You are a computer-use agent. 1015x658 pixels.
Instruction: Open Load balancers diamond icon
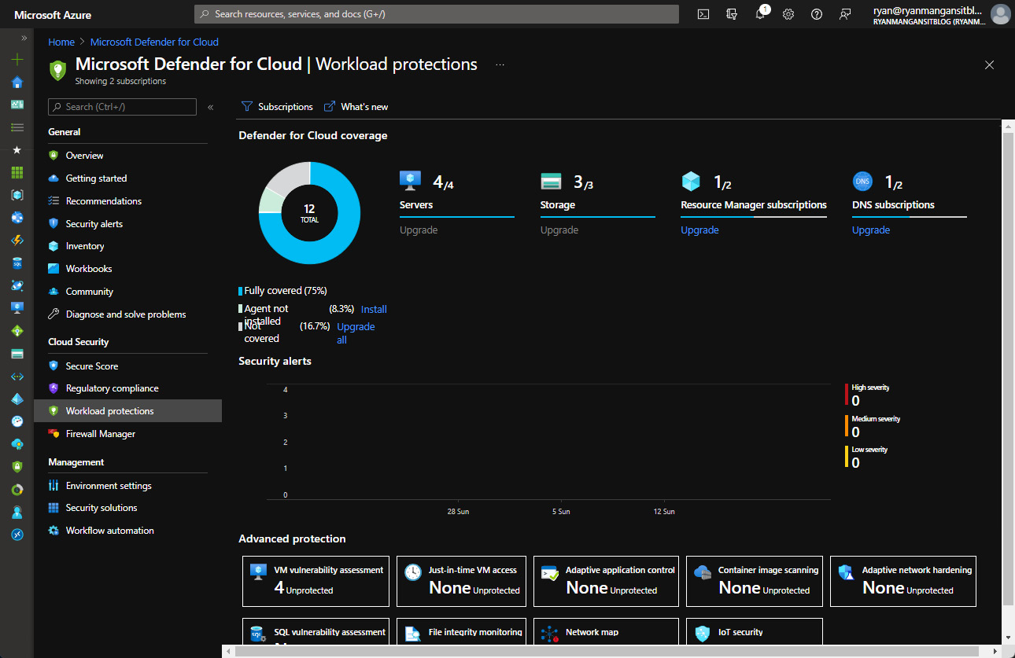click(x=17, y=330)
